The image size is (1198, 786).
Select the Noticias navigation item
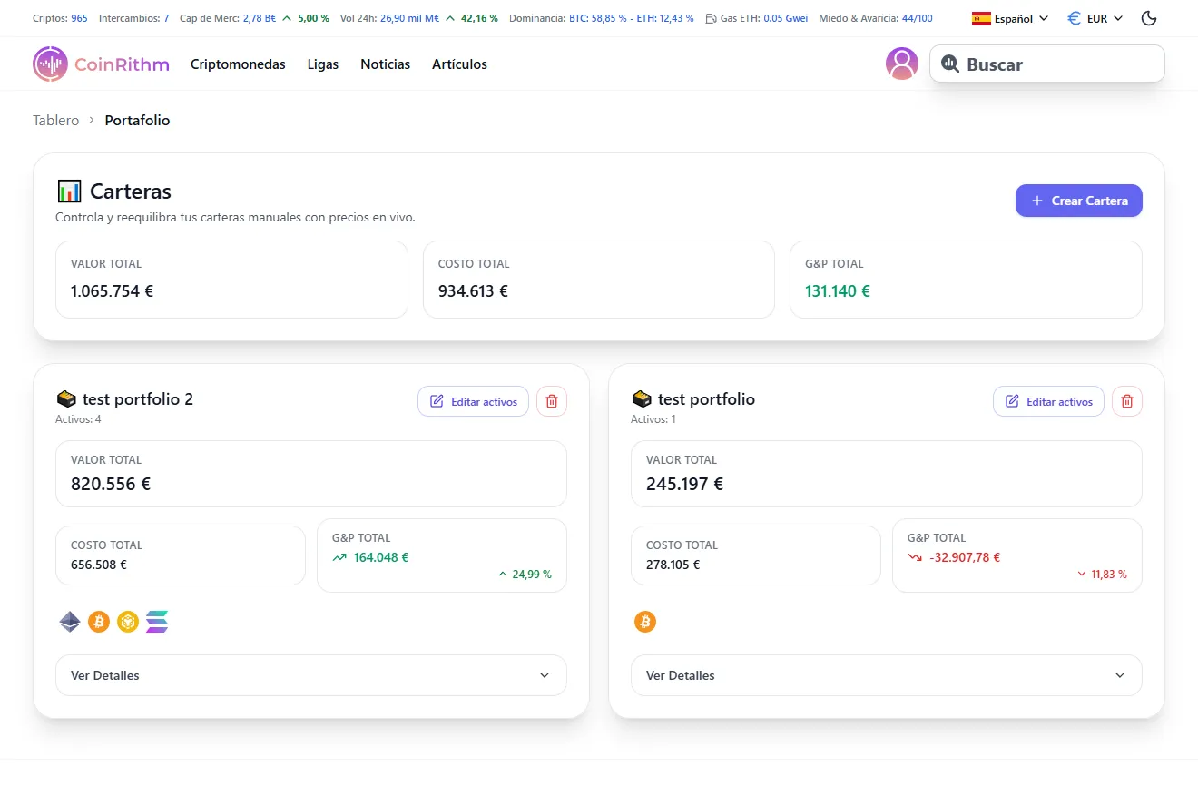click(385, 64)
